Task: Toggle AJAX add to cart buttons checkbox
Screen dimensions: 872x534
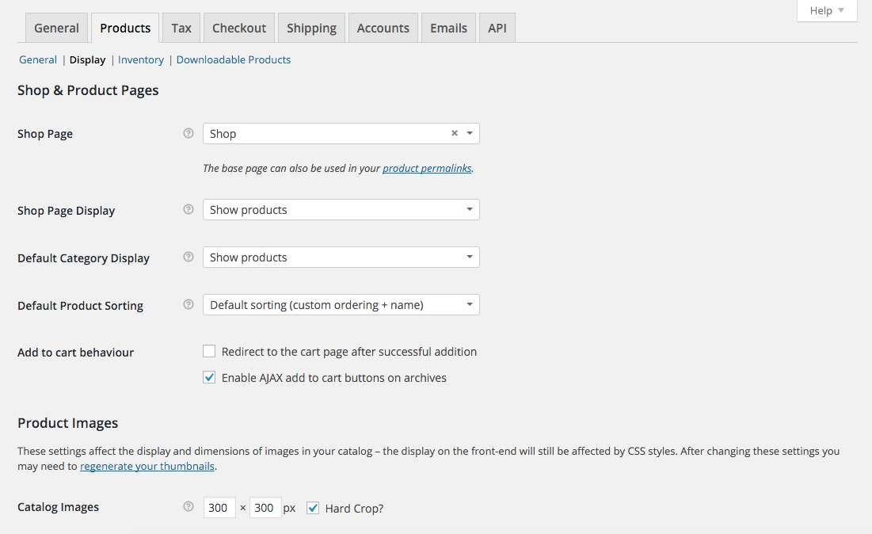Action: point(209,378)
